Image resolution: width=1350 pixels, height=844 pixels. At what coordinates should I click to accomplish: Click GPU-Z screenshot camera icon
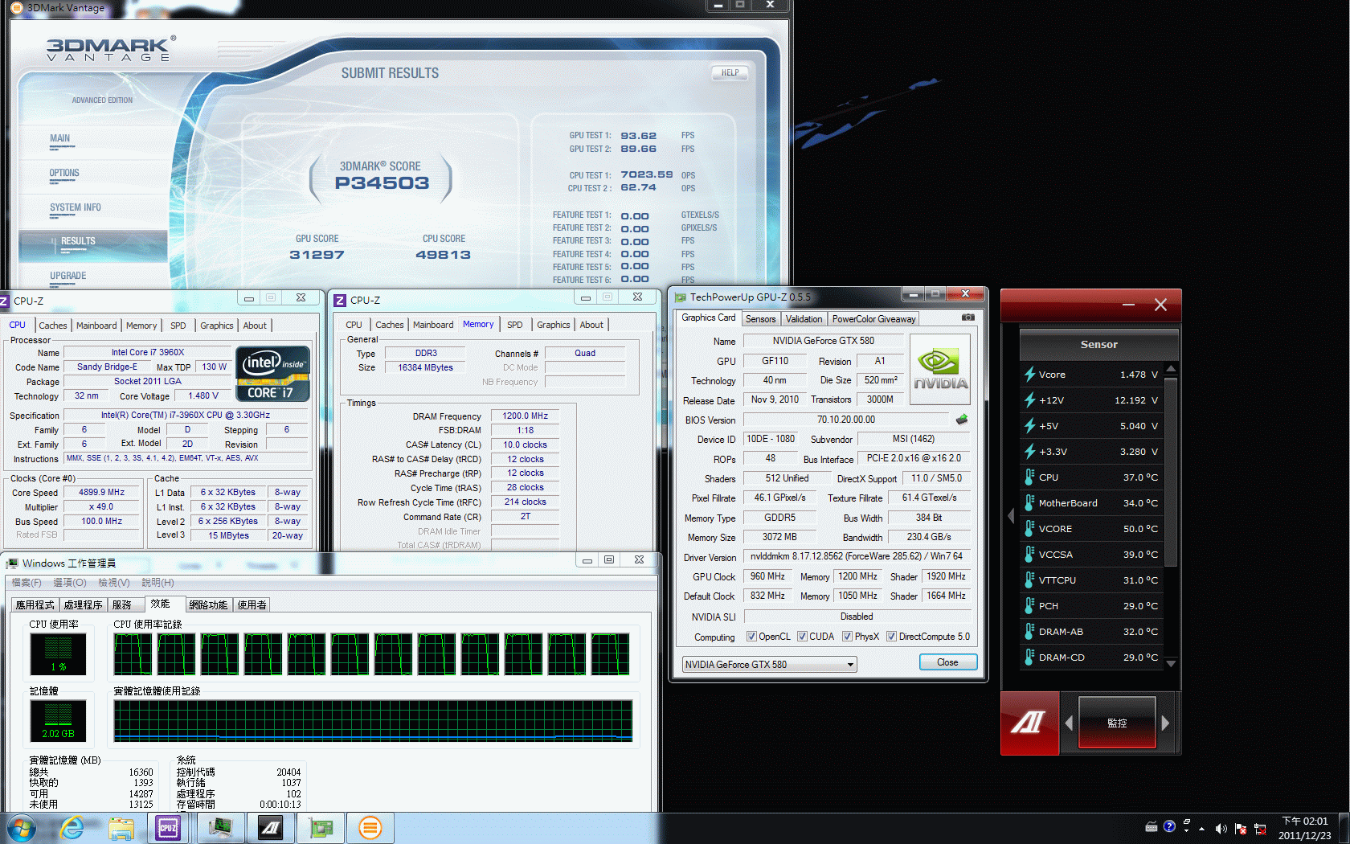click(968, 318)
